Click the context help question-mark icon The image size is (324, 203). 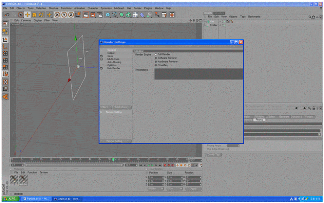[x=157, y=15]
